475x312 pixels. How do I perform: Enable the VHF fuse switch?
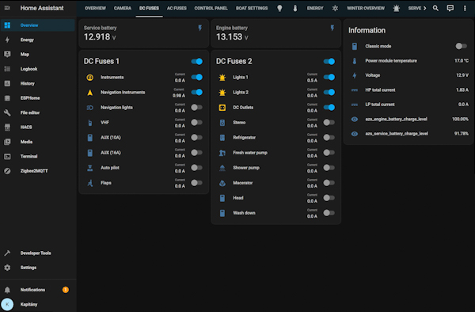click(197, 123)
